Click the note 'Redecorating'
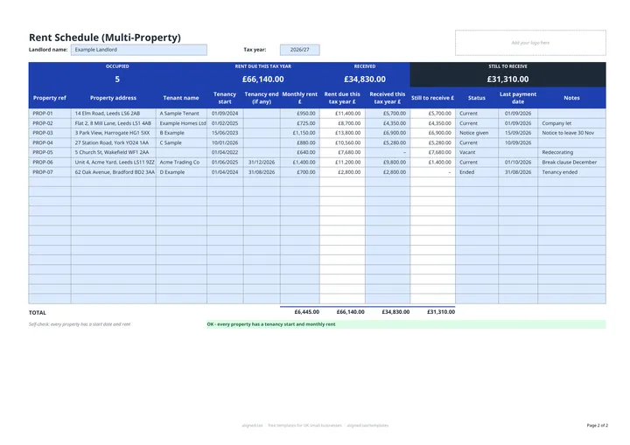This screenshot has width=630, height=445. point(571,153)
